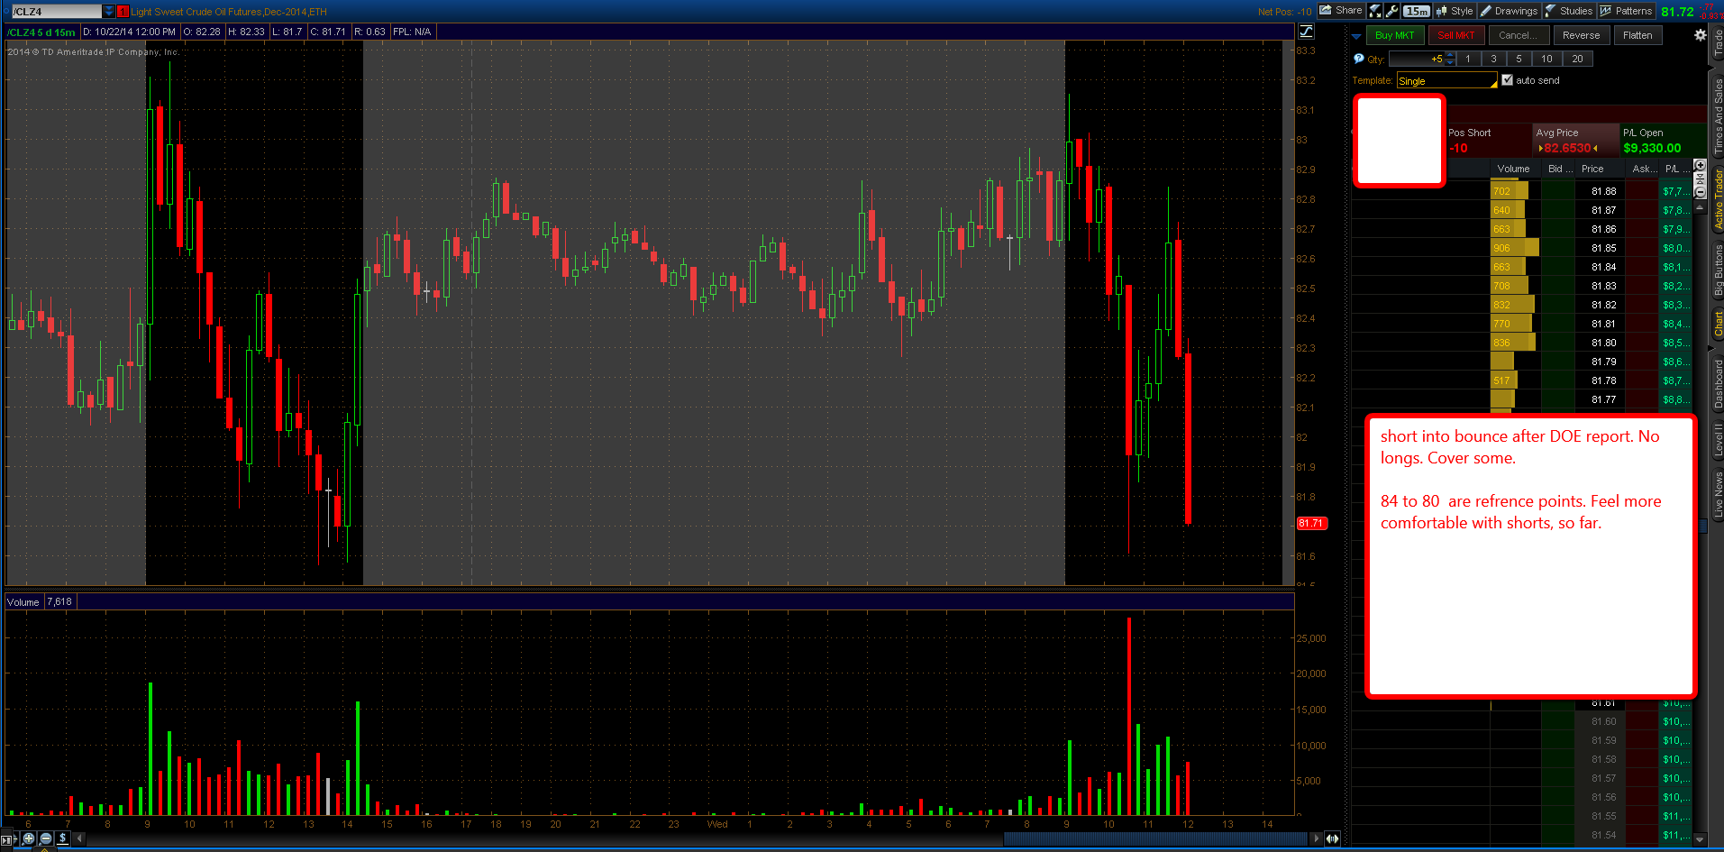
Task: Set quantity preset to 10
Action: 1546,59
